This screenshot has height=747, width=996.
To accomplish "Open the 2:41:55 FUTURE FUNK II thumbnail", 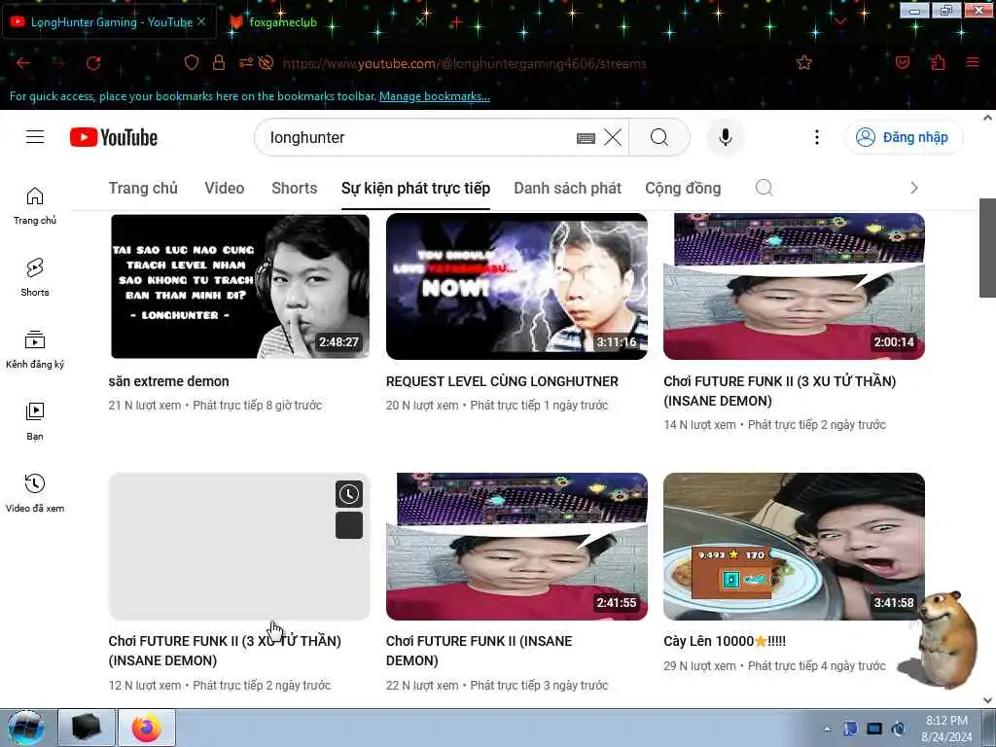I will tap(517, 547).
